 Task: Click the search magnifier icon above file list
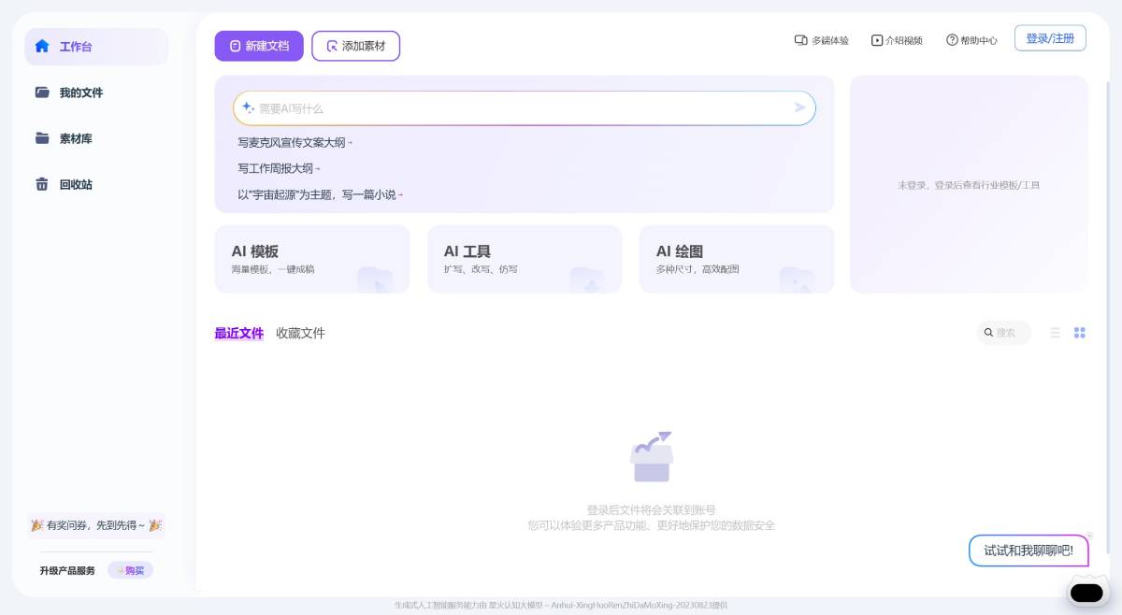988,332
